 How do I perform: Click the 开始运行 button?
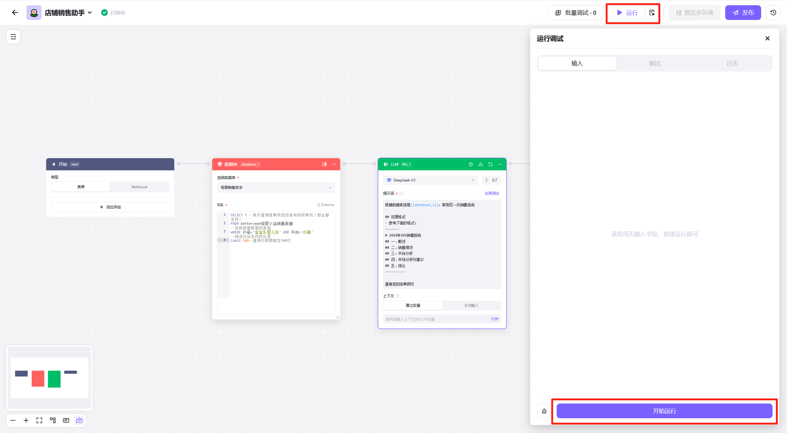pyautogui.click(x=664, y=411)
